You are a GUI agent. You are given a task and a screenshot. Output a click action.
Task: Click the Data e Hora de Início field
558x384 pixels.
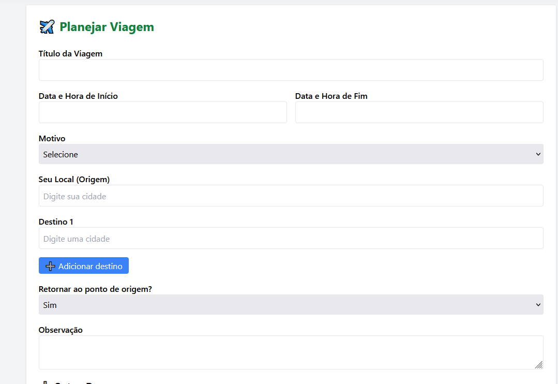[162, 112]
